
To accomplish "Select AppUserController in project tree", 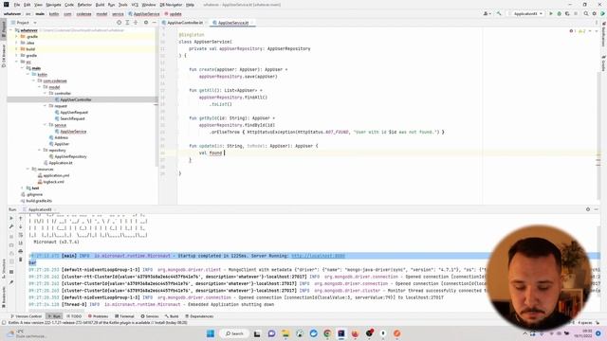I will pyautogui.click(x=76, y=99).
